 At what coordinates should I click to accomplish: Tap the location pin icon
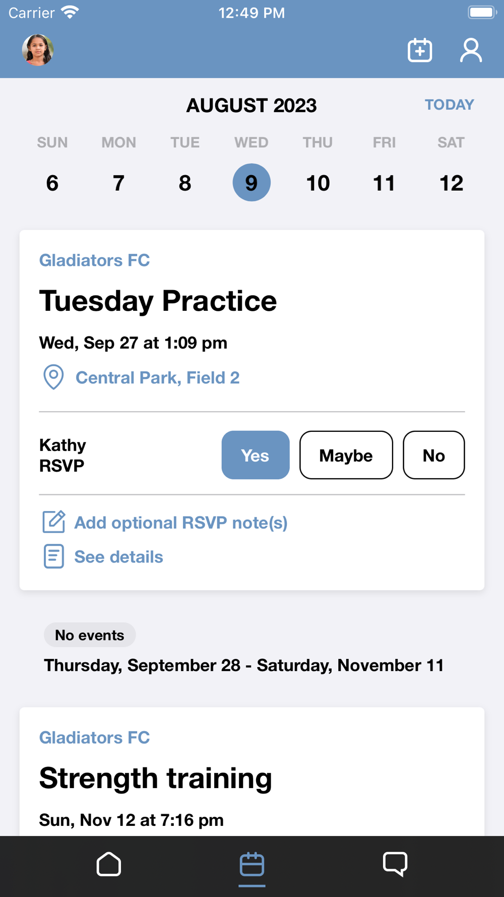coord(53,377)
